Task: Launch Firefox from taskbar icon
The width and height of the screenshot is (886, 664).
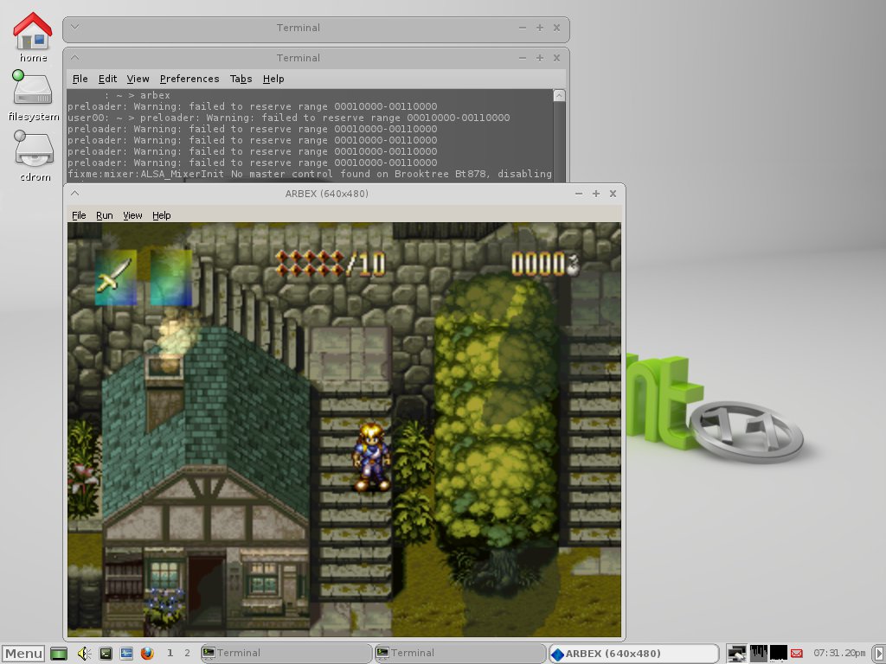Action: 147,654
